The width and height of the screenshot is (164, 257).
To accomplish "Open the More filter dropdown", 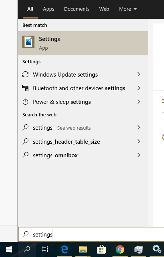I will coord(128,9).
